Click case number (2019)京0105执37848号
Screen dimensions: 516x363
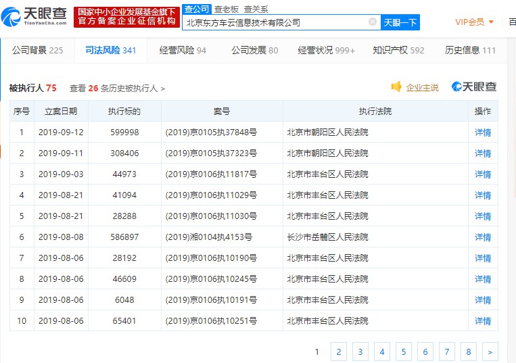pyautogui.click(x=211, y=132)
